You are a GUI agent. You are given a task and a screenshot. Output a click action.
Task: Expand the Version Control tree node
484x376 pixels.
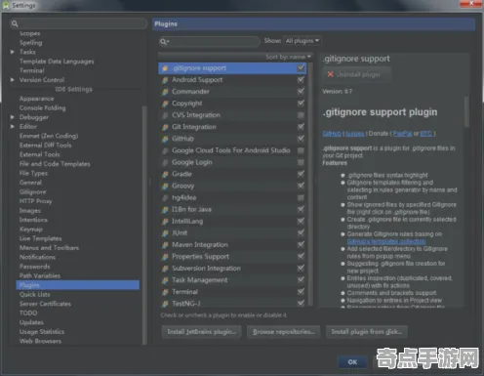tap(13, 80)
